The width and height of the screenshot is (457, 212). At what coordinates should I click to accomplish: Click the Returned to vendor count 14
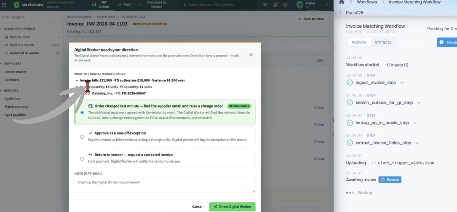tap(57, 53)
